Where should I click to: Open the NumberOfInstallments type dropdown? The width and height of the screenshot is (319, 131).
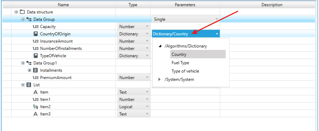[134, 49]
